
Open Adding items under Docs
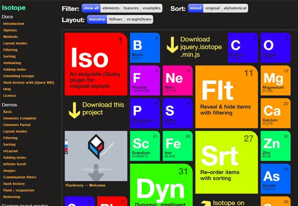14,70
